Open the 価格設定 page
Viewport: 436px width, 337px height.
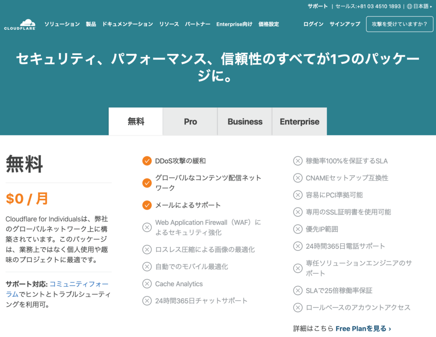tap(269, 24)
